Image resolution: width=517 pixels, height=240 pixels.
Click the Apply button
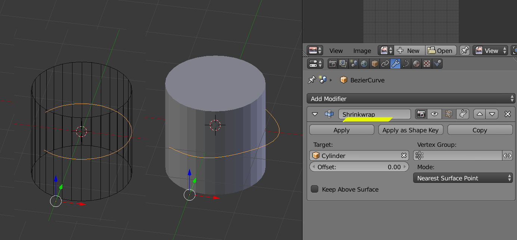341,130
